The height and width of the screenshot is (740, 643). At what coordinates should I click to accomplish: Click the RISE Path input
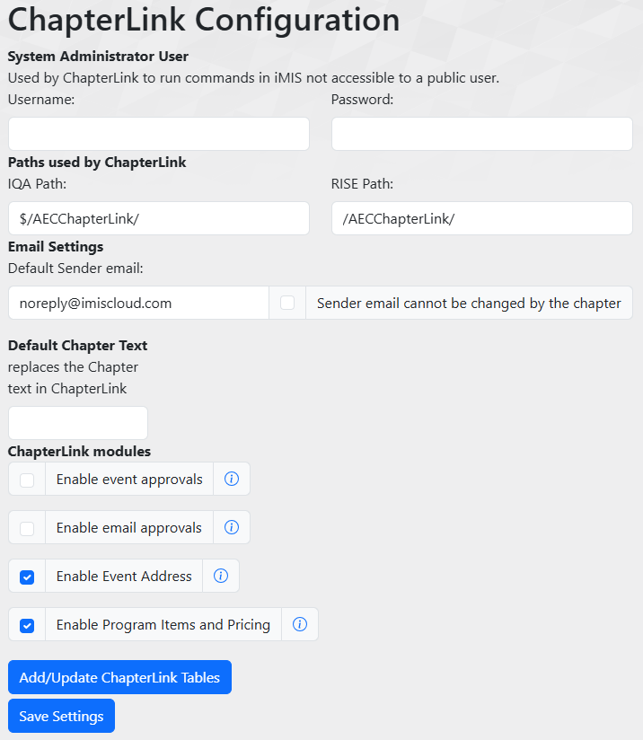tap(482, 218)
